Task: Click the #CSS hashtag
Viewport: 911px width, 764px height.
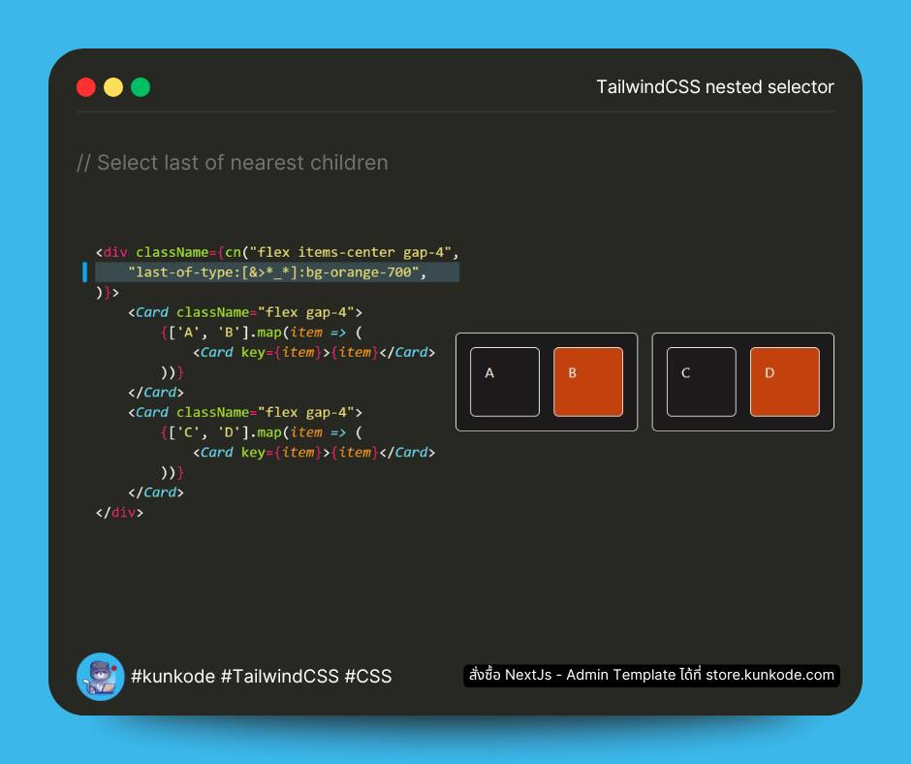Action: click(x=368, y=676)
